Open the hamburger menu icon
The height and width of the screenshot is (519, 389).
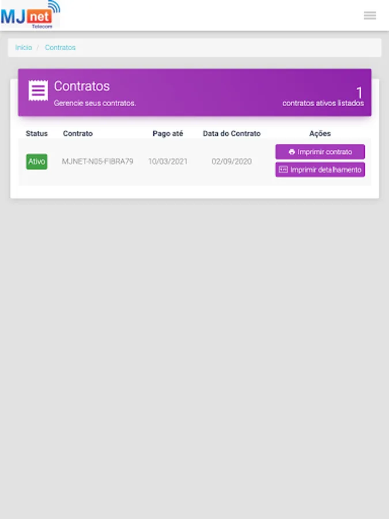click(x=370, y=16)
